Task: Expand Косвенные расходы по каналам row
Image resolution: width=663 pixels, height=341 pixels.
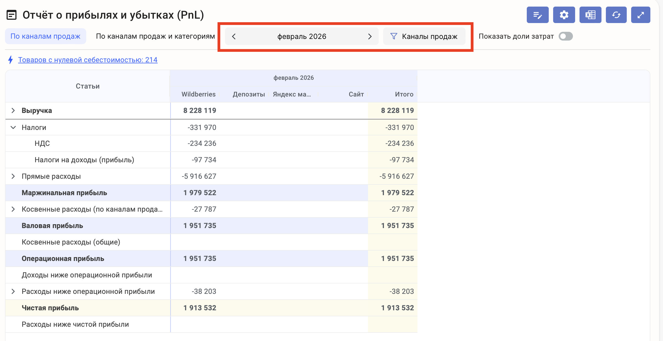Action: pos(13,209)
